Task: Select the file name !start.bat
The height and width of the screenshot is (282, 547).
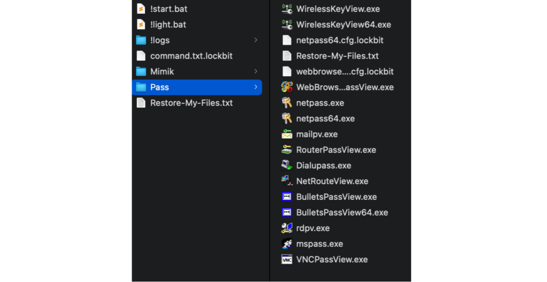Action: 169,9
